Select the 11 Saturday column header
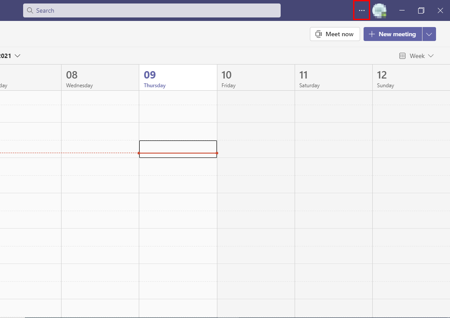This screenshot has height=318, width=450. coord(333,78)
